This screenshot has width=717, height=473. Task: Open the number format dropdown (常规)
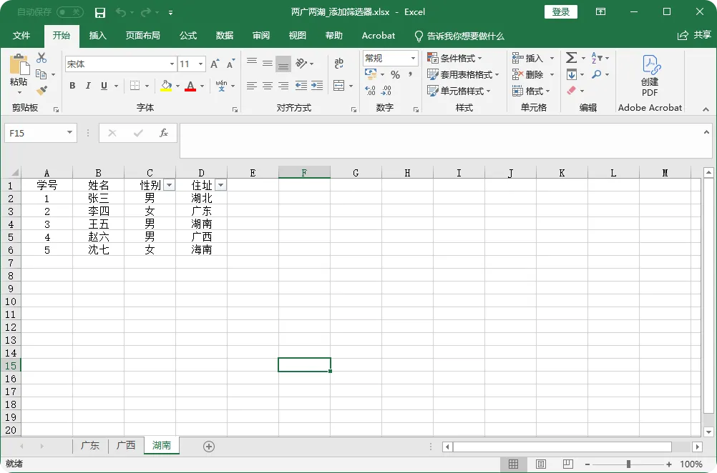[x=413, y=58]
